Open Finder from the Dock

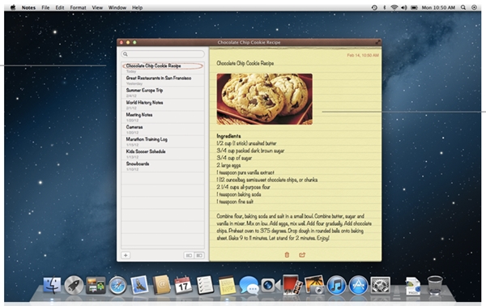pos(52,285)
